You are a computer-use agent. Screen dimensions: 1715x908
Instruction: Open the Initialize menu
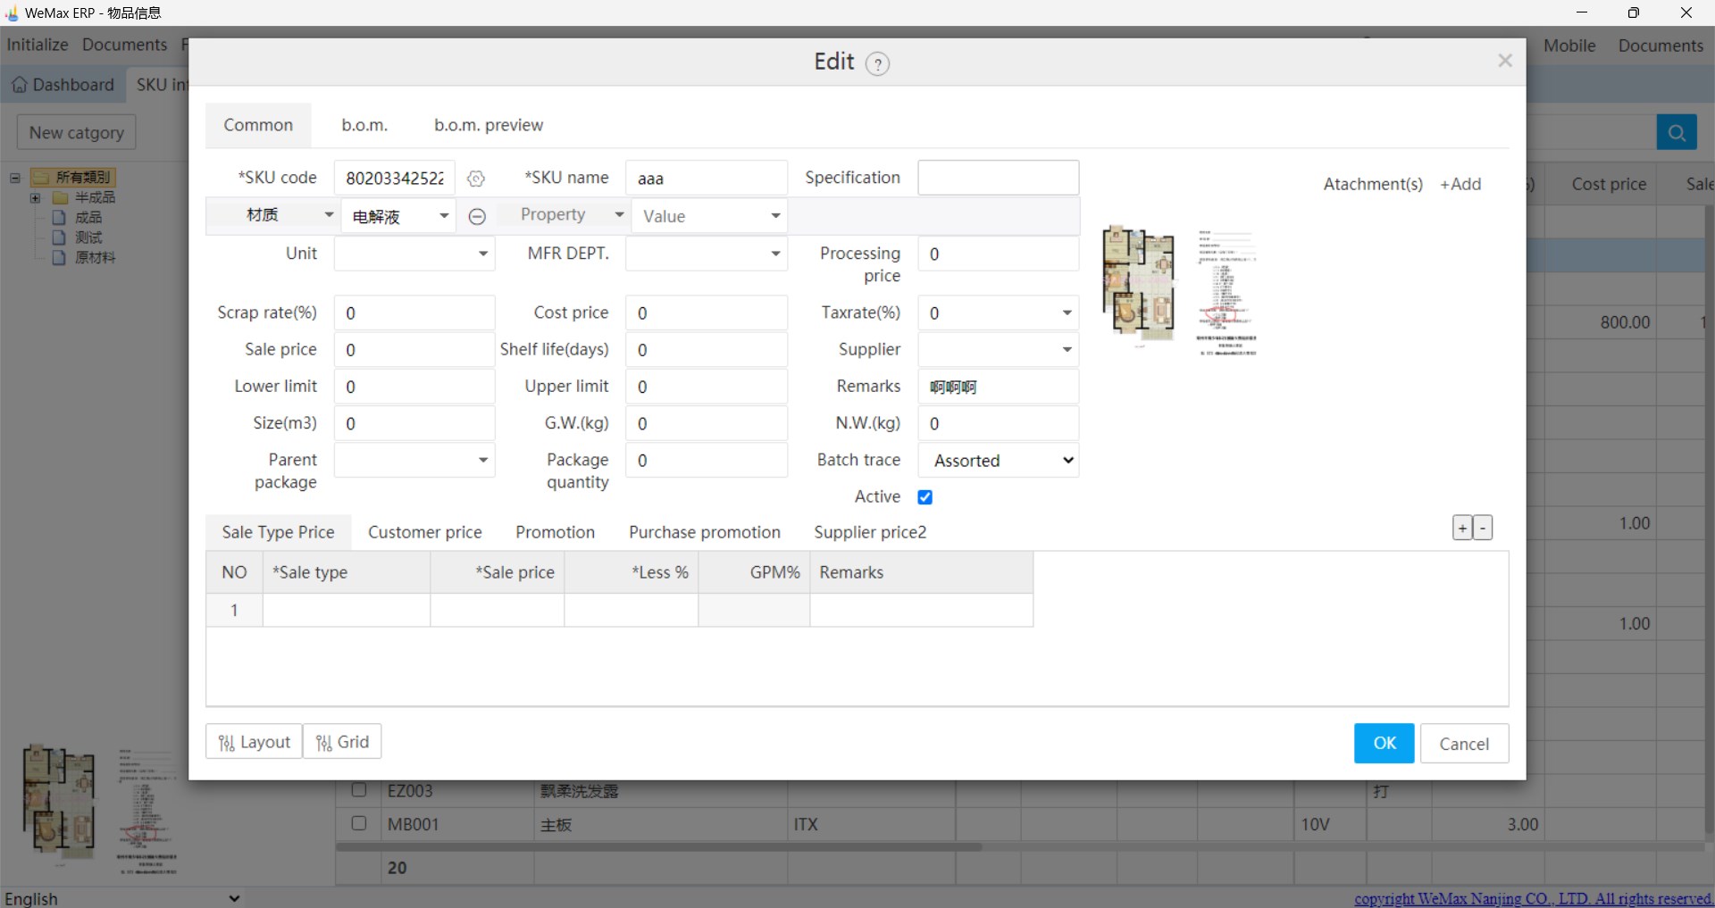(38, 45)
